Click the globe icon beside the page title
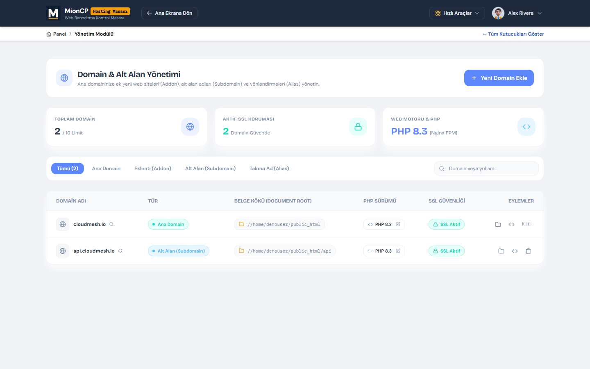The image size is (590, 369). (x=64, y=78)
